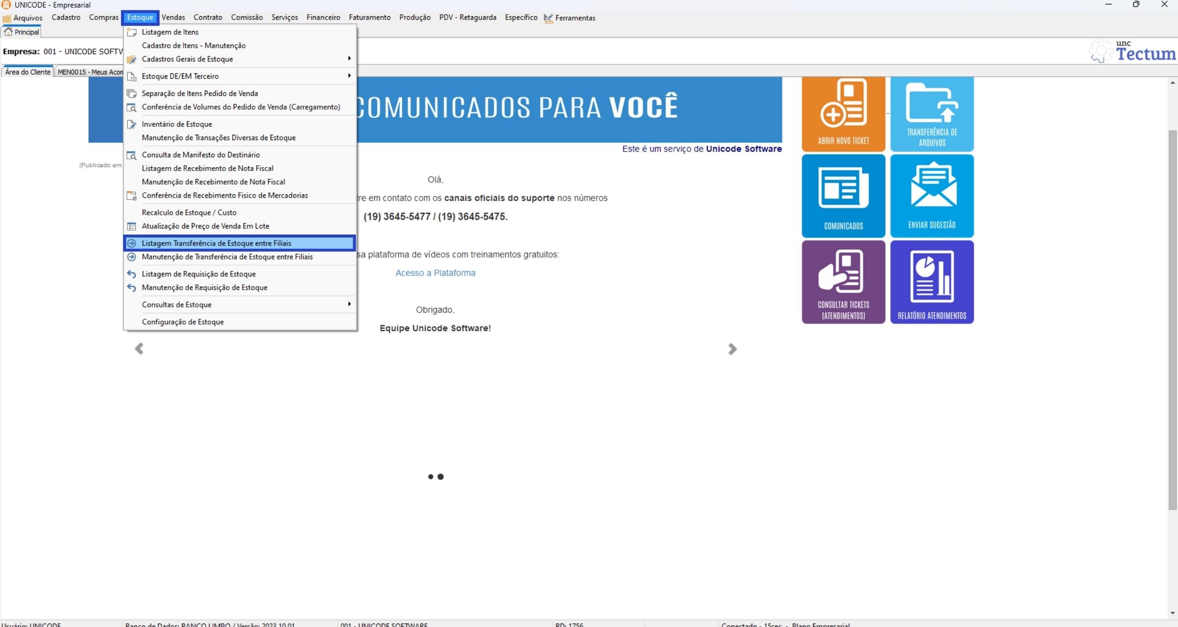Go to the previous carousel slide arrow
The width and height of the screenshot is (1178, 627).
[x=139, y=349]
